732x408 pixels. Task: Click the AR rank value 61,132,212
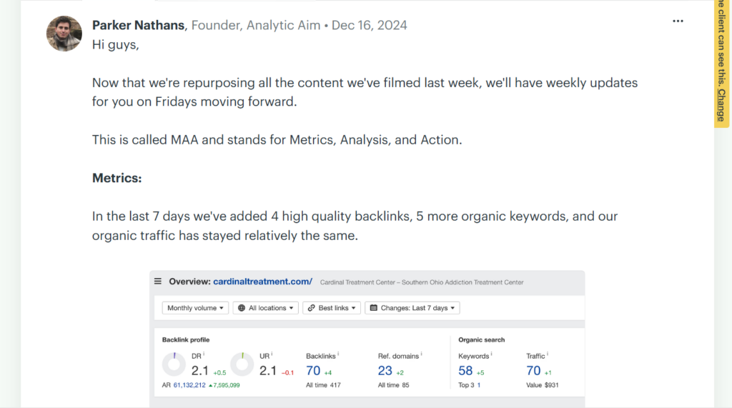click(x=189, y=385)
